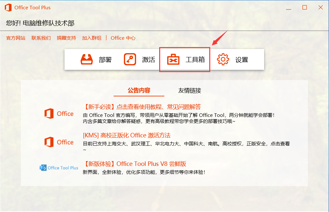Switch to the 友情链接 tab

pyautogui.click(x=190, y=91)
